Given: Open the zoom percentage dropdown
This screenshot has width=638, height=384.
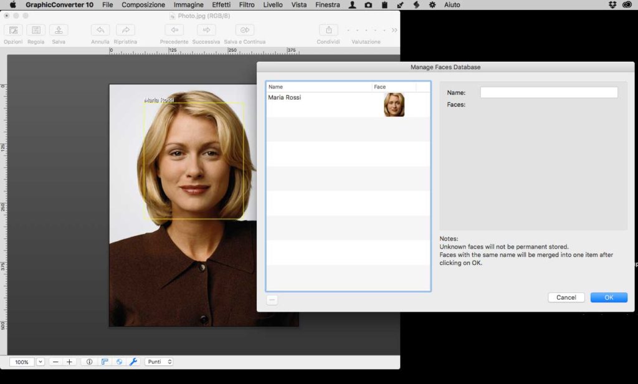Looking at the screenshot, I should tap(40, 362).
